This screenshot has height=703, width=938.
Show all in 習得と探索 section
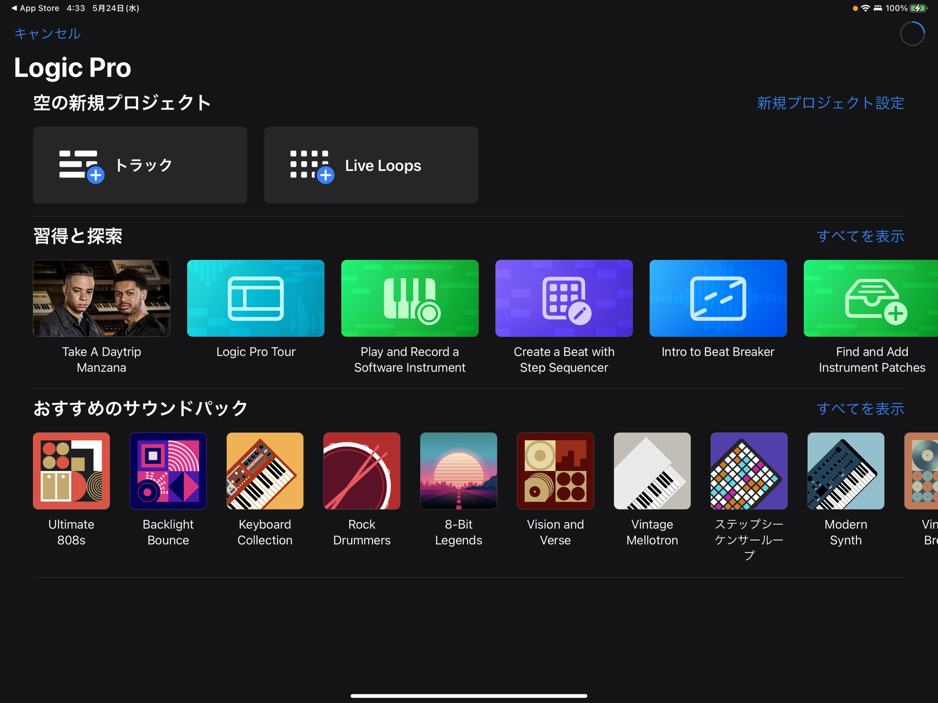860,236
